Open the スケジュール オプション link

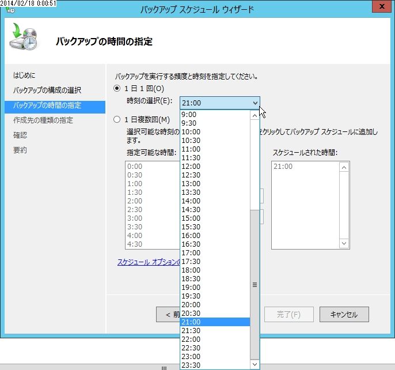tap(149, 262)
